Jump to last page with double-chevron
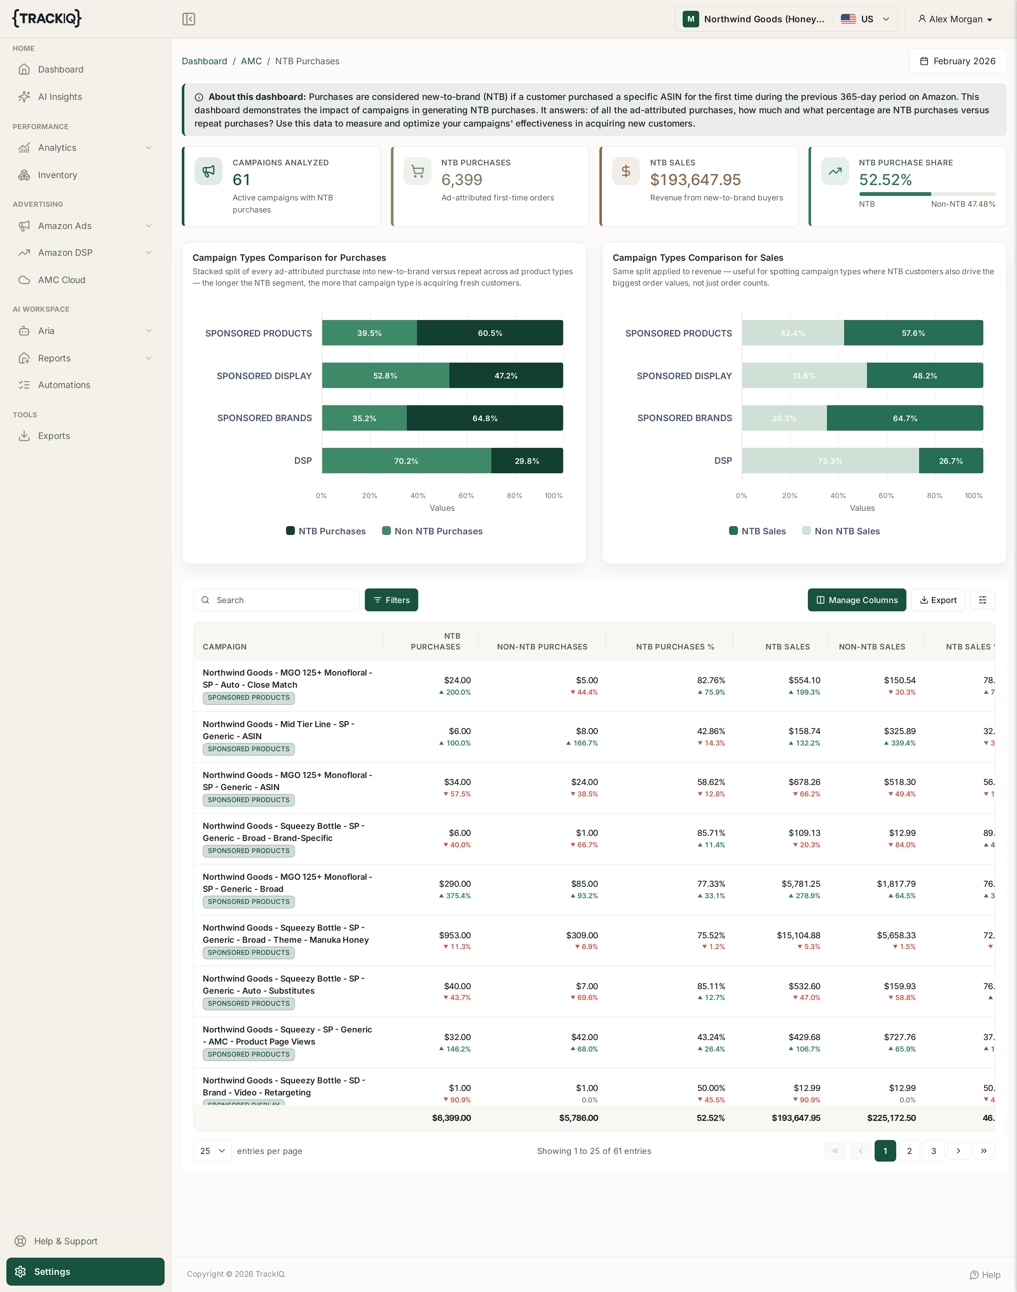Screen dimensions: 1017x1292 (984, 1151)
